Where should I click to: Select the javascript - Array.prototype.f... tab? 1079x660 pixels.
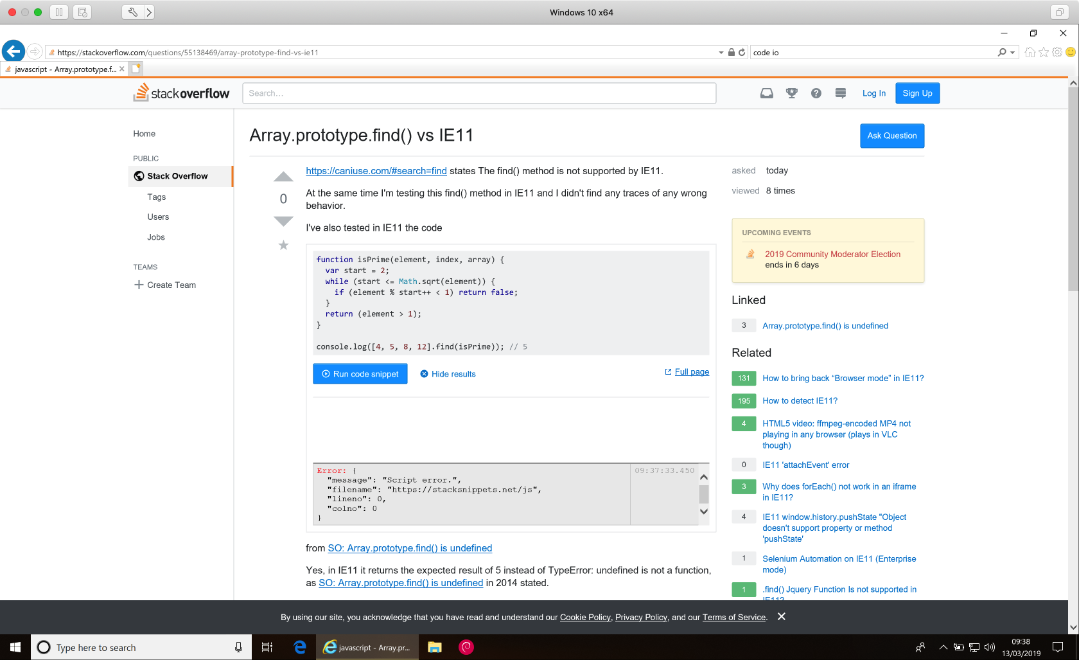[64, 69]
